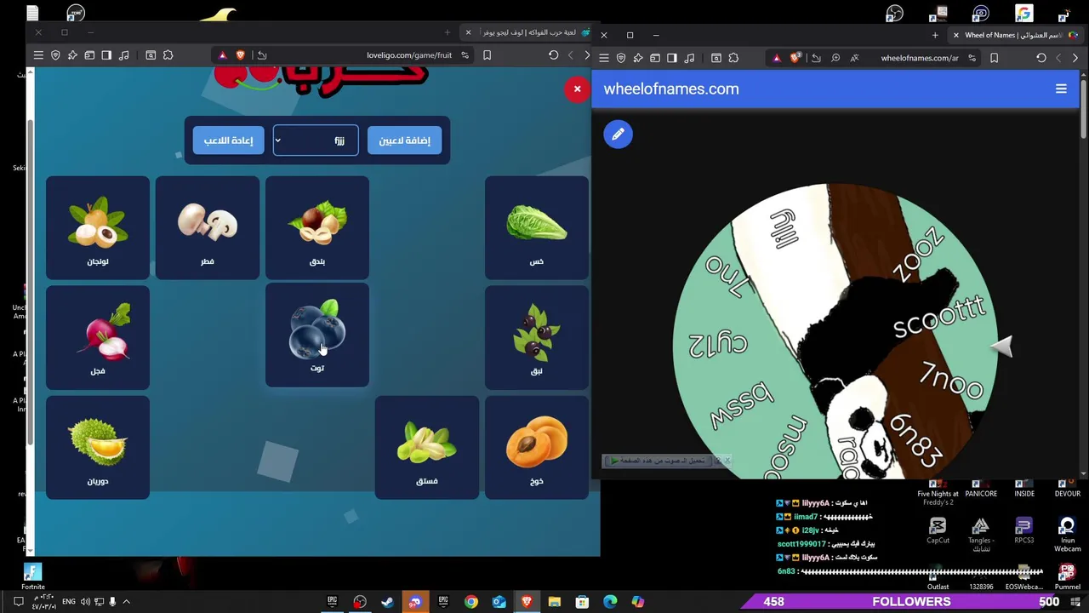Viewport: 1089px width, 613px height.
Task: Switch ENG keyboard language in system tray
Action: 69,602
